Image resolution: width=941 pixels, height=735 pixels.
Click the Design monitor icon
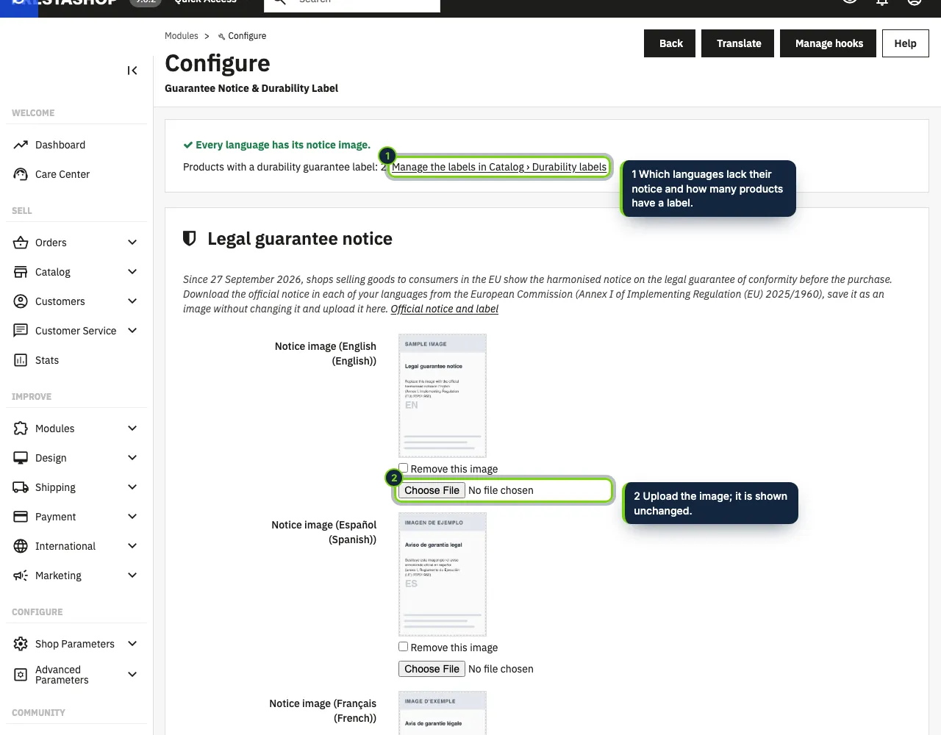pos(21,458)
